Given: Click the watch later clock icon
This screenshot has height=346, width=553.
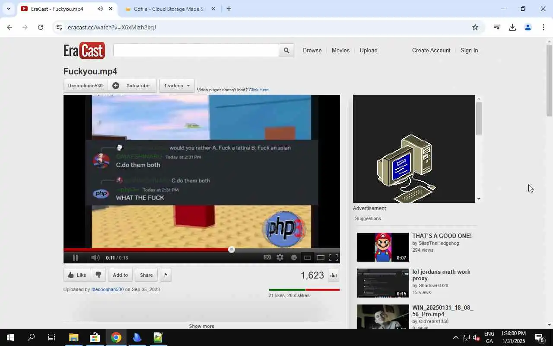Looking at the screenshot, I should pyautogui.click(x=294, y=257).
